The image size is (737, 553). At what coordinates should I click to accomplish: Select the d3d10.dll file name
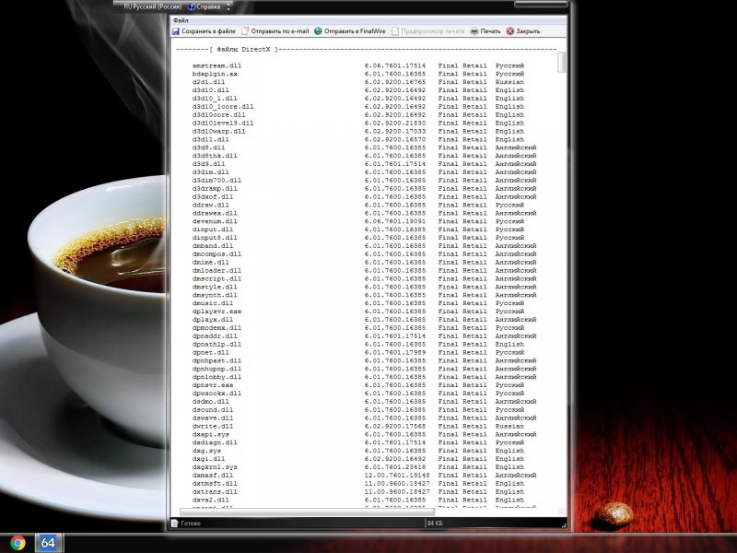point(211,90)
